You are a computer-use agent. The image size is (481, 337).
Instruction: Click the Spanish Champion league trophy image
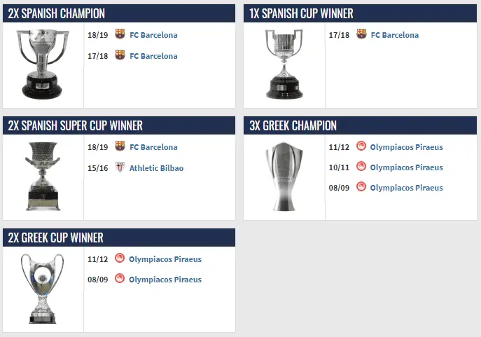[43, 63]
